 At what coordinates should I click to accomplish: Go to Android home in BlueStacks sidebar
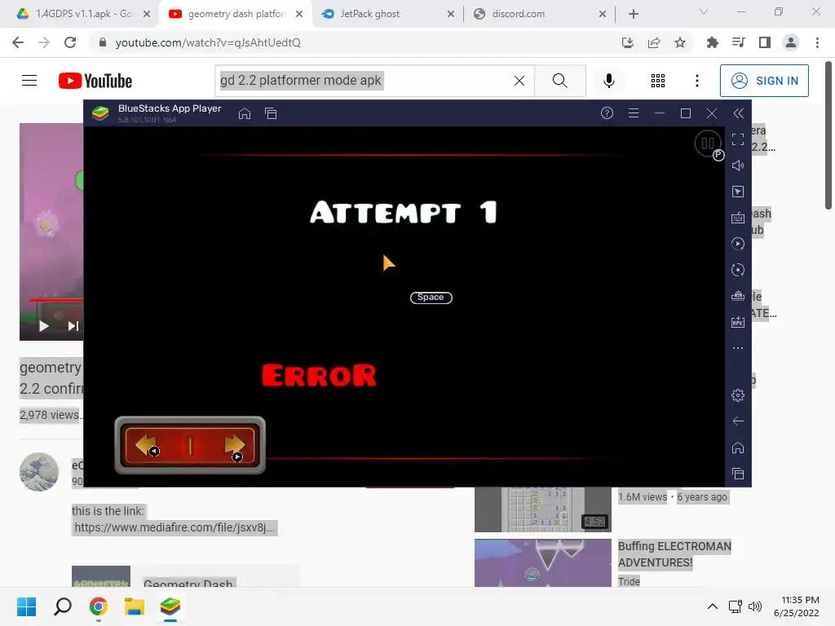737,447
